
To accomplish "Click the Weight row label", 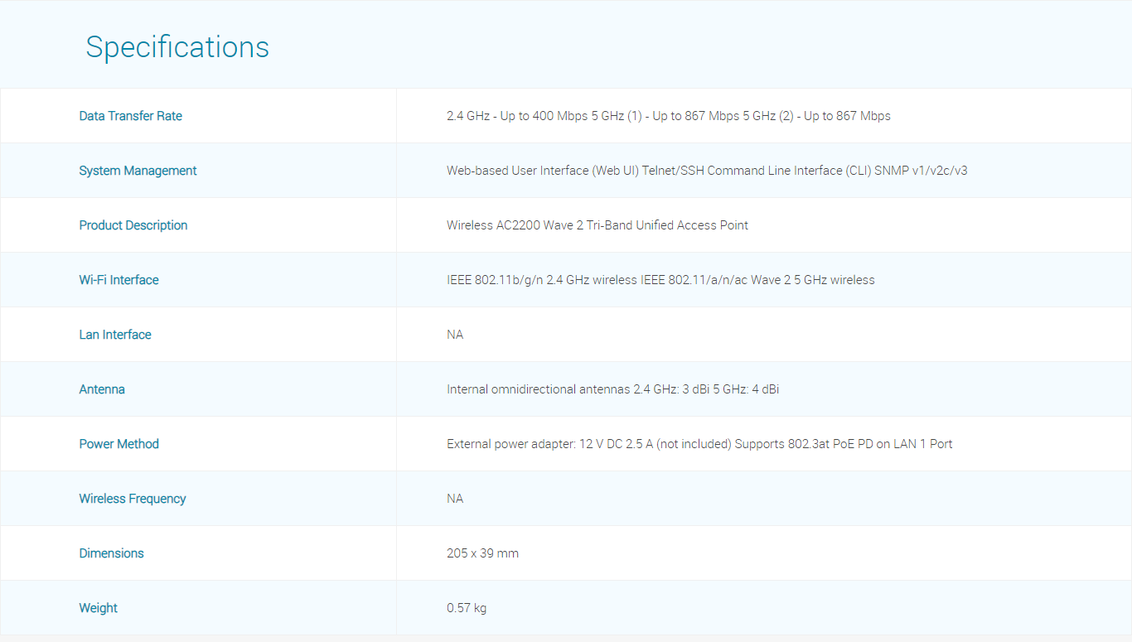I will (99, 608).
